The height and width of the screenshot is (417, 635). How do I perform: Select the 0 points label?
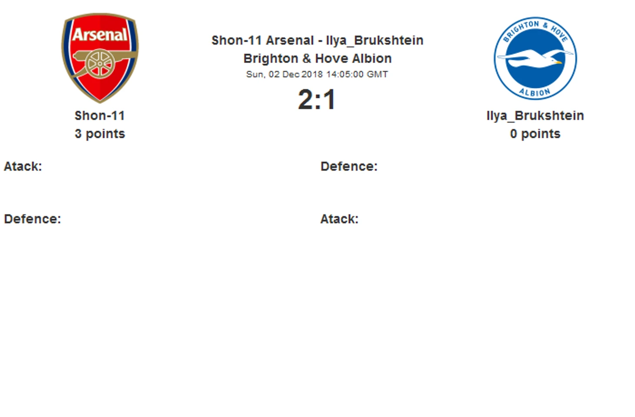pos(535,134)
